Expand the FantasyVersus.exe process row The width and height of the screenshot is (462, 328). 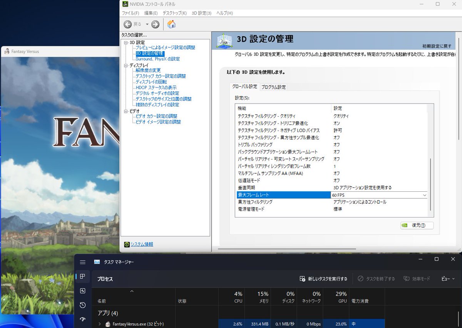pyautogui.click(x=100, y=324)
